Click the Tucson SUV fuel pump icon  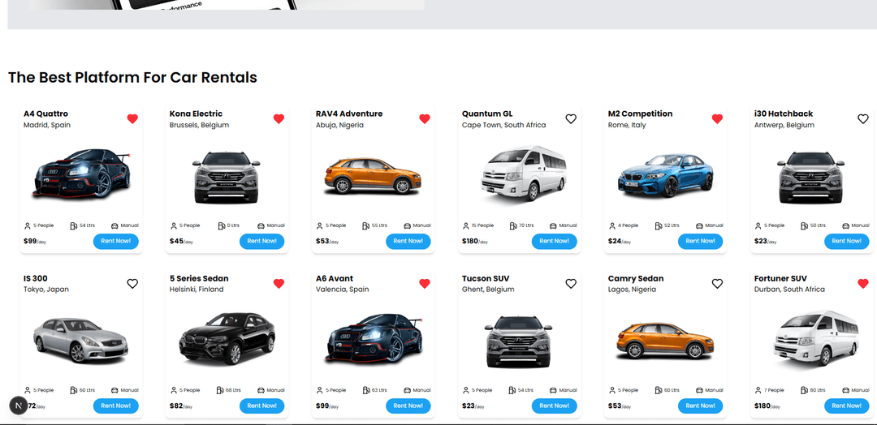(513, 390)
